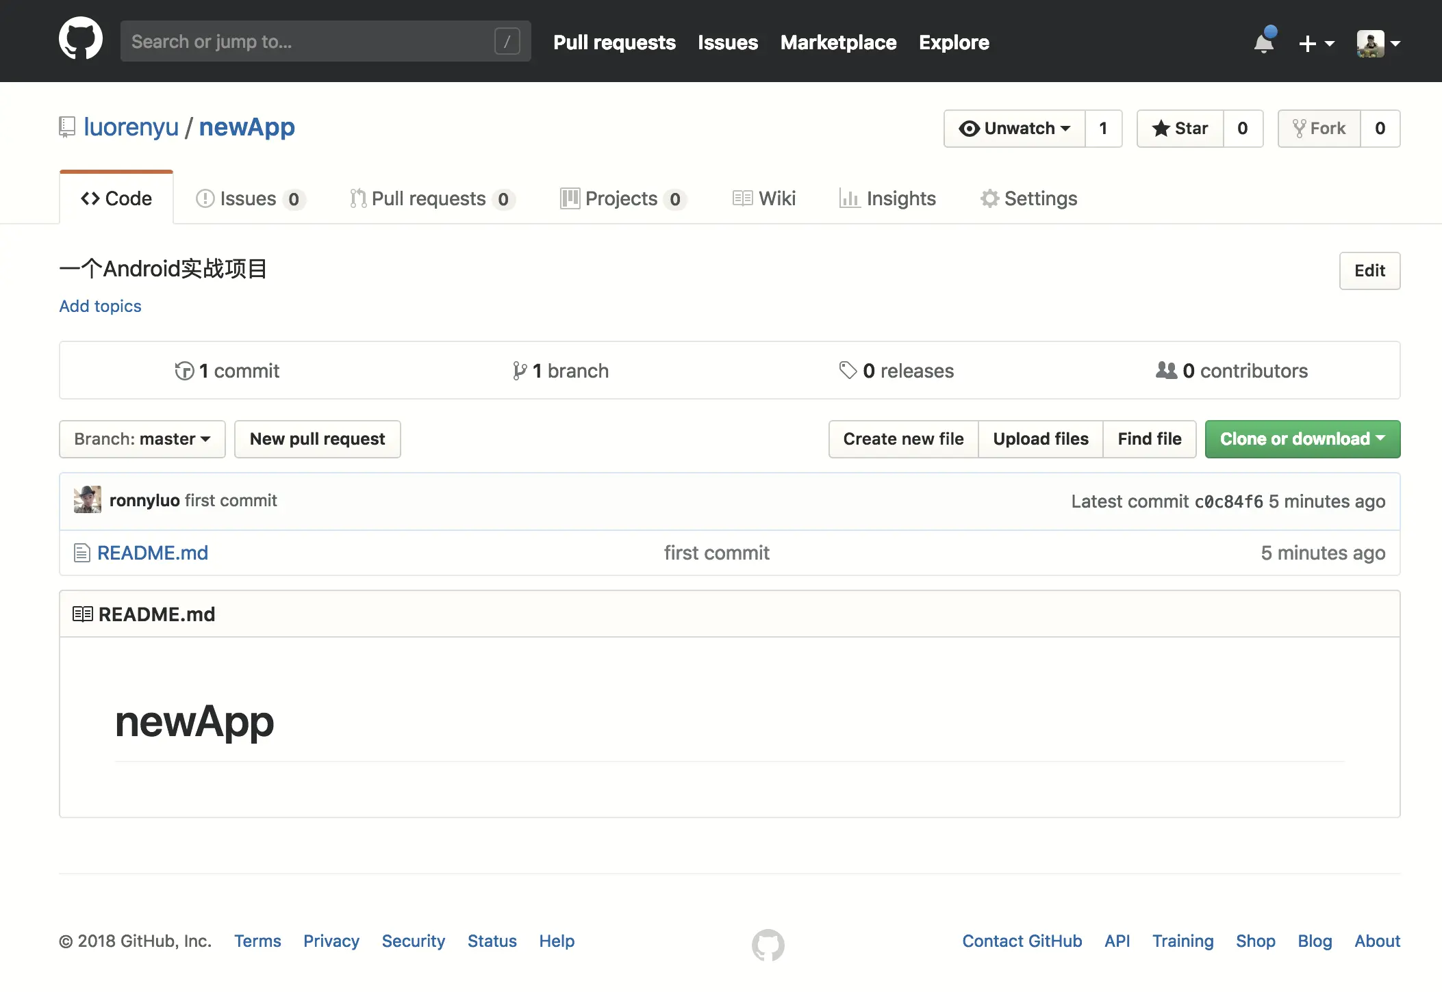Click the contributors people icon
Image resolution: width=1442 pixels, height=992 pixels.
(x=1166, y=370)
